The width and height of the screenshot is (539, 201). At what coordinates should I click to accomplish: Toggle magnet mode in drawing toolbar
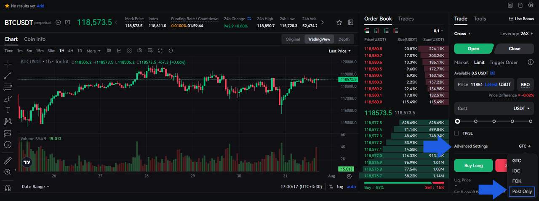[8, 188]
